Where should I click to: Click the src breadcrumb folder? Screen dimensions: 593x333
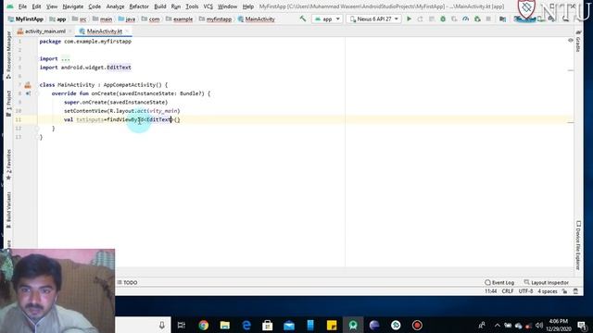tap(80, 18)
